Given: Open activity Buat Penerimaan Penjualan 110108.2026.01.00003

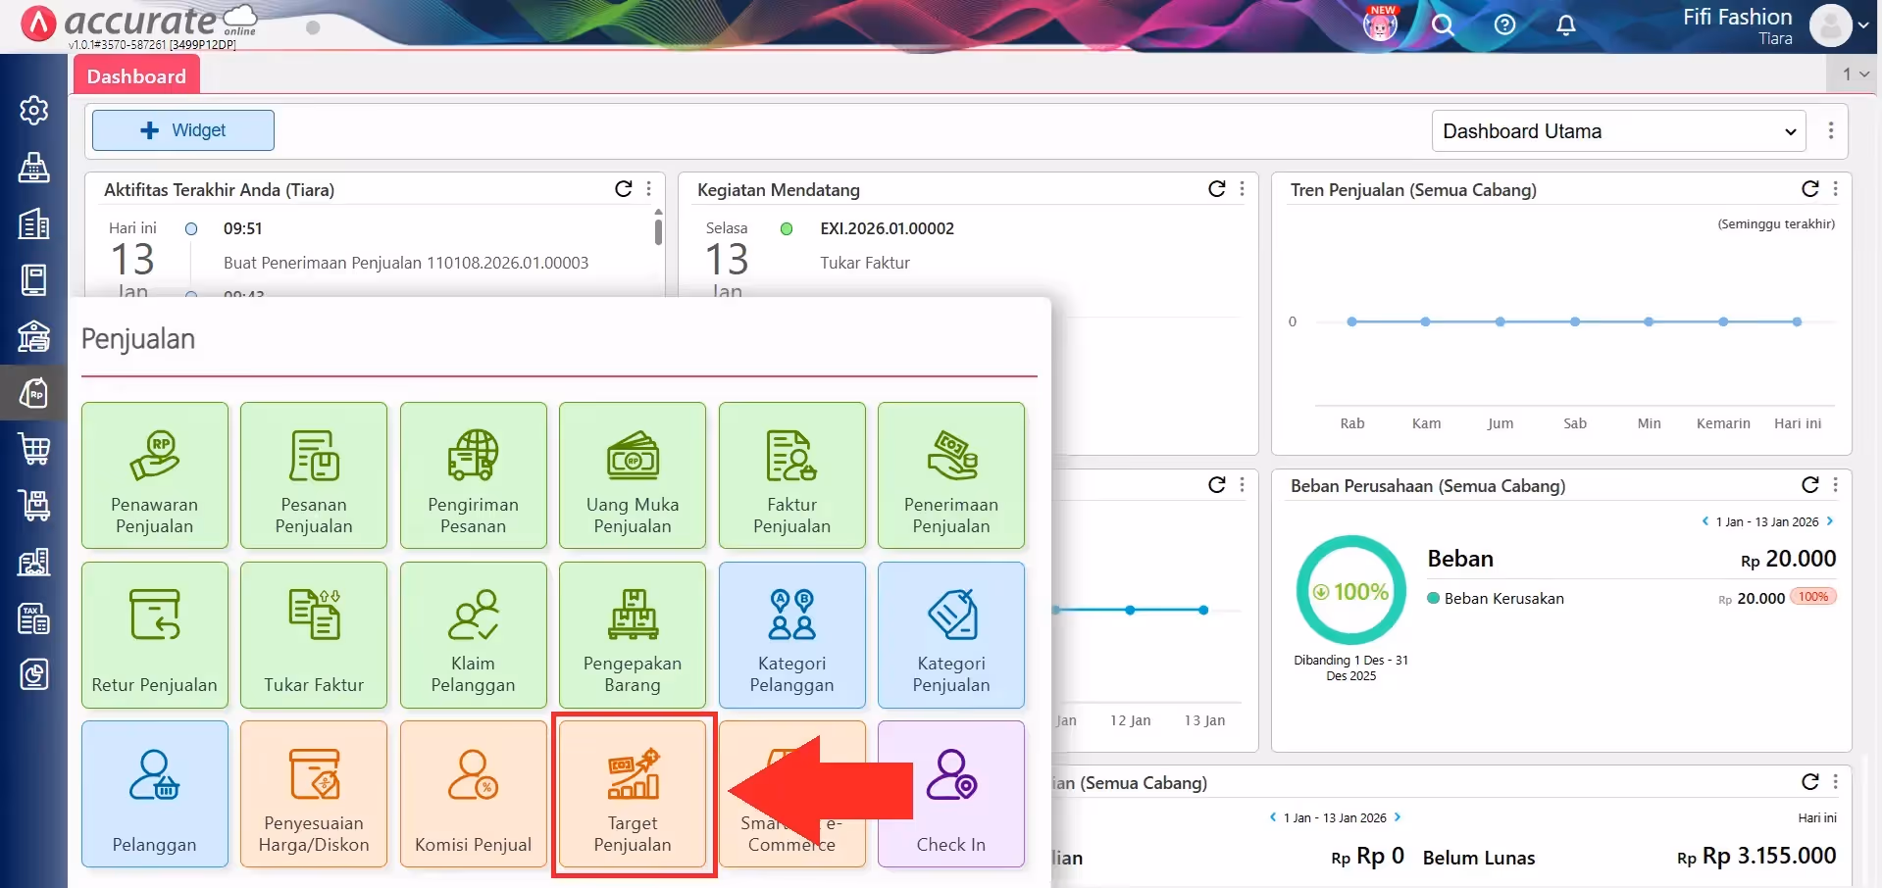Looking at the screenshot, I should (406, 263).
